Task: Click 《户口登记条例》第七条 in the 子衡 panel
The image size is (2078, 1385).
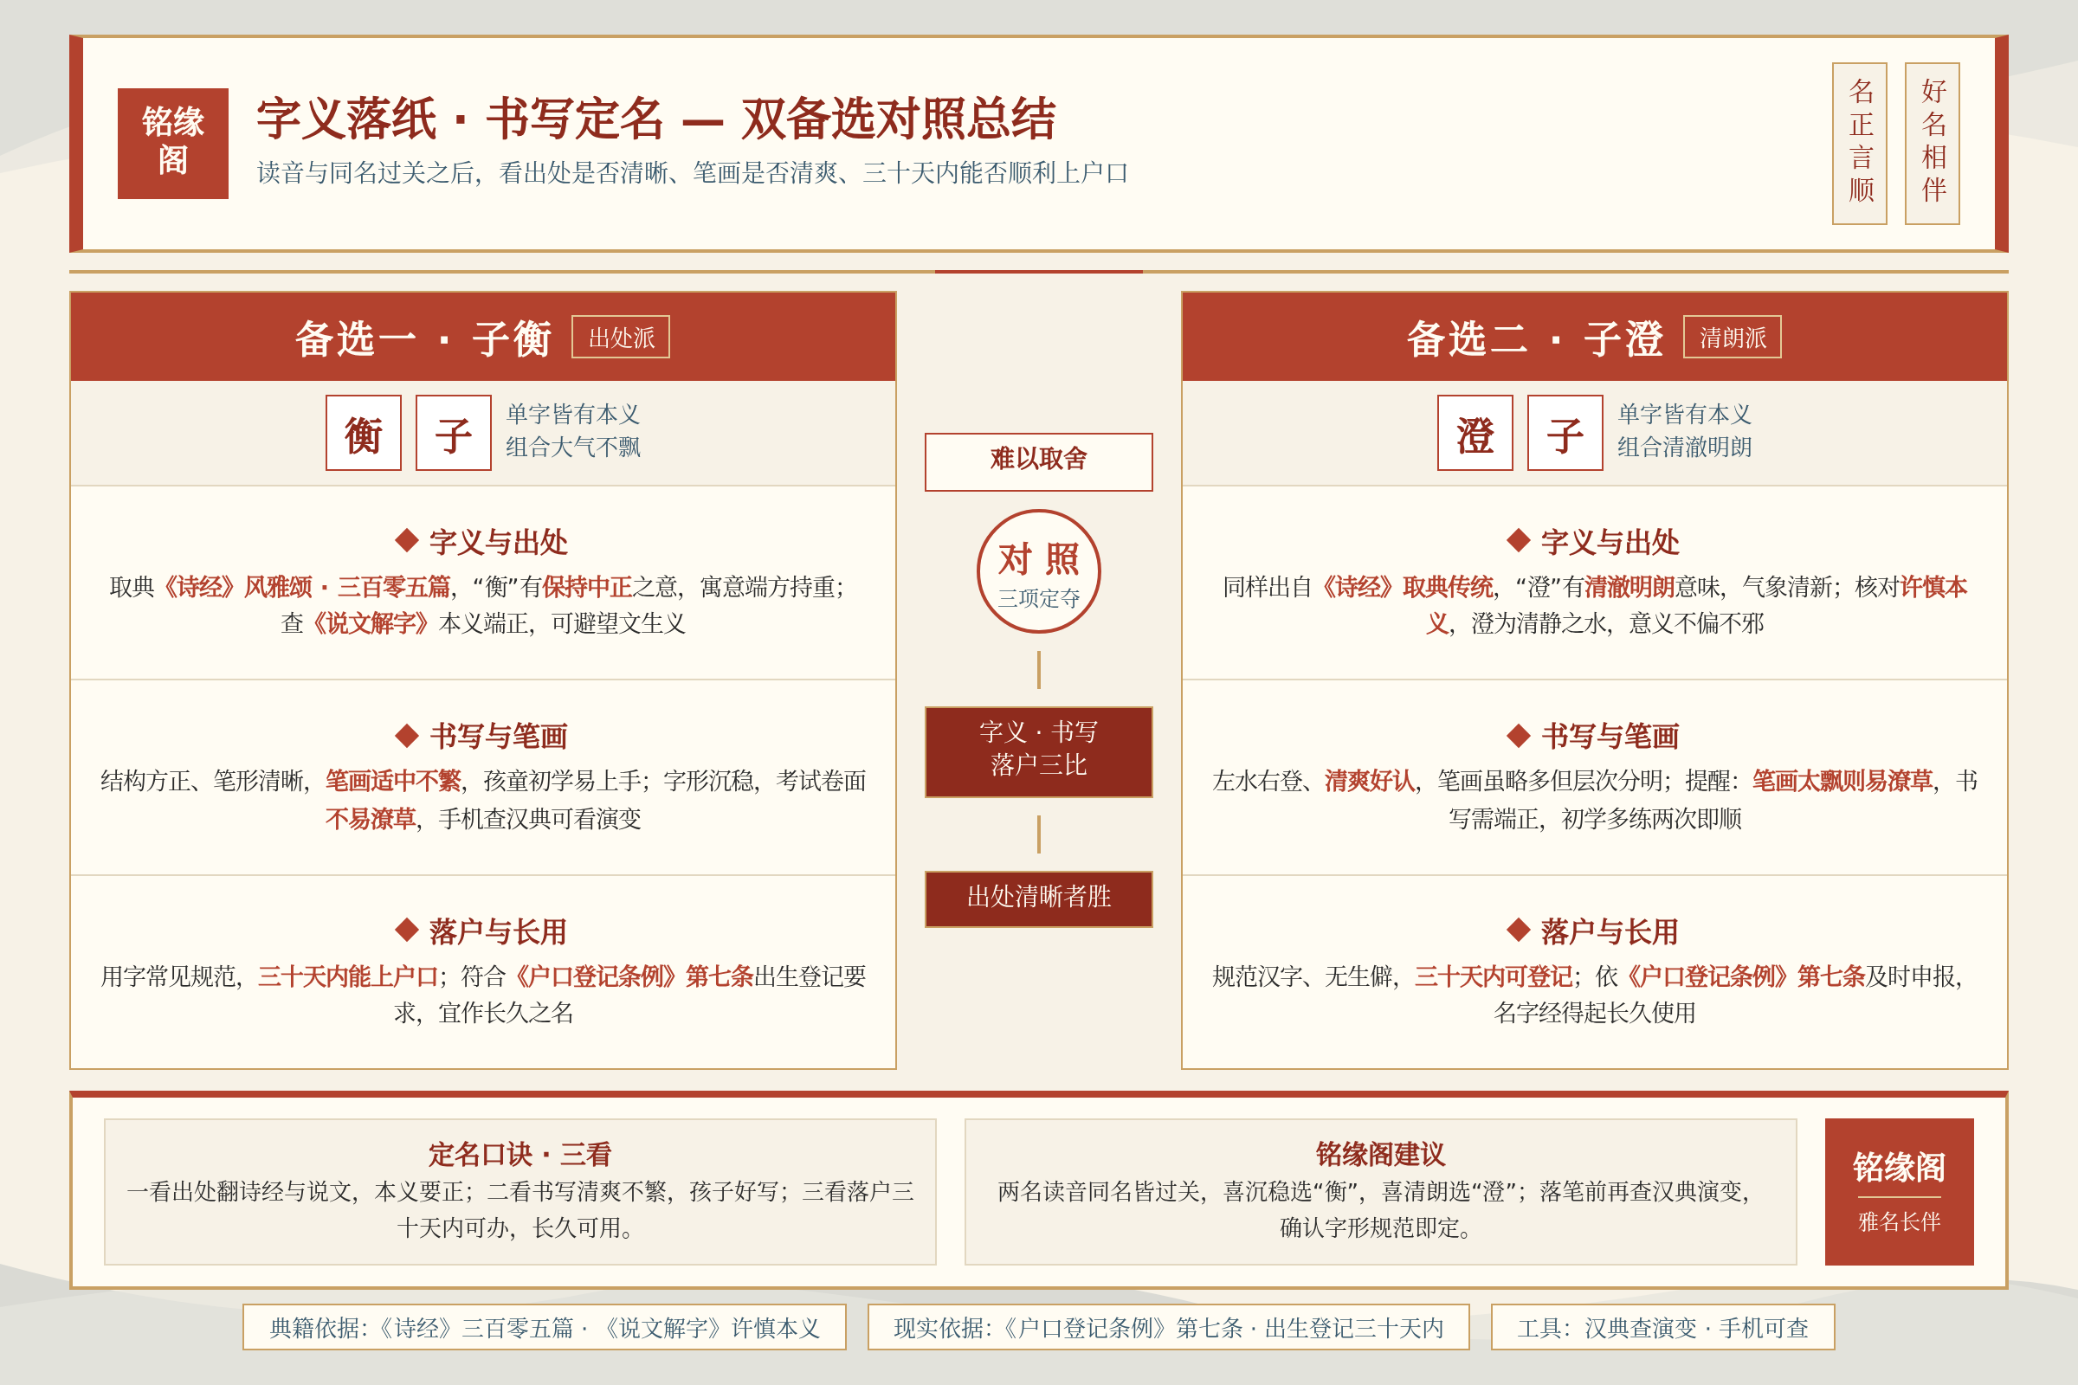Action: 631,976
